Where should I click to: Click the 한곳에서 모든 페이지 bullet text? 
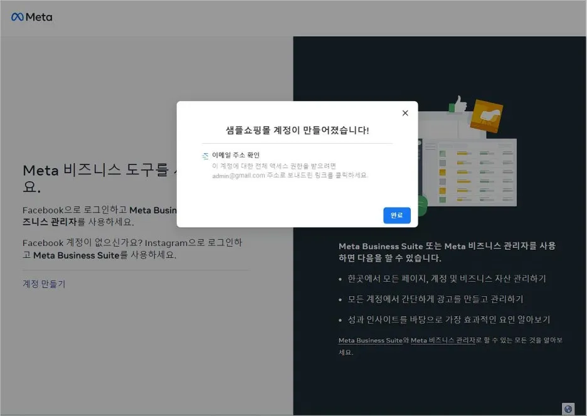(447, 279)
